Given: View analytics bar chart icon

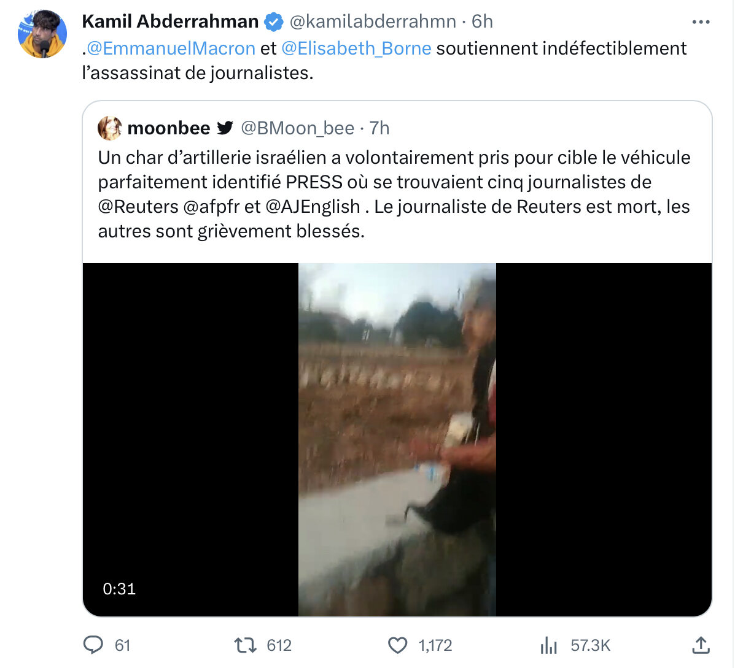Looking at the screenshot, I should click(x=548, y=645).
